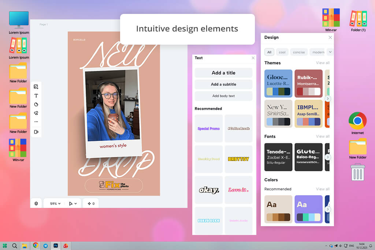Viewport: 375px width, 250px height.
Task: Open Chrome from the taskbar
Action: tap(36, 245)
